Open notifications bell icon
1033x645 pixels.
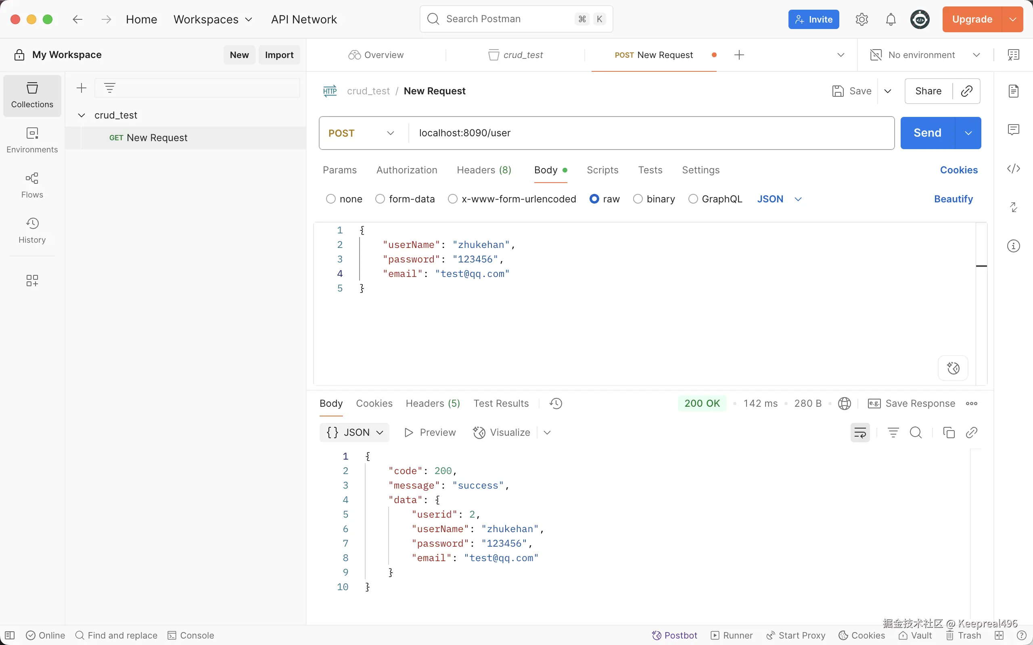click(891, 19)
